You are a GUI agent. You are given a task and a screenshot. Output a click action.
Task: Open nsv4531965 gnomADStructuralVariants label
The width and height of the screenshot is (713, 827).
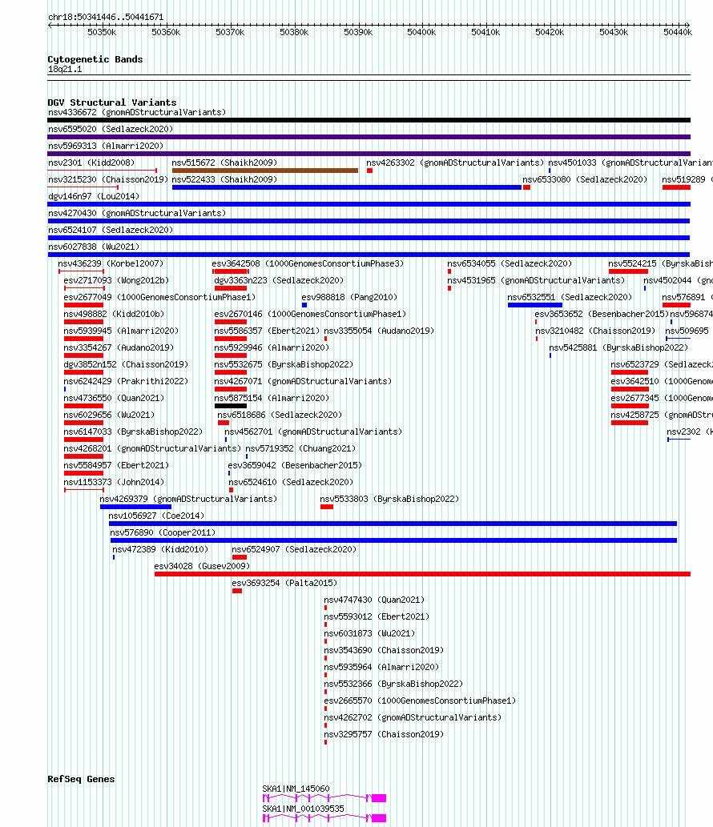pyautogui.click(x=536, y=280)
